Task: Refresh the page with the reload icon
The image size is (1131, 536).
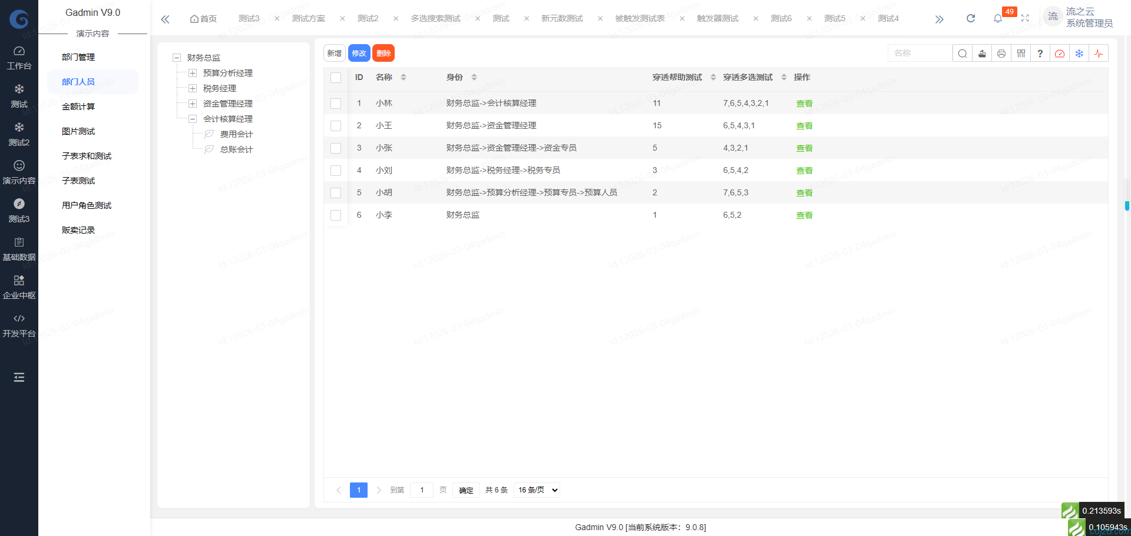Action: click(x=970, y=18)
